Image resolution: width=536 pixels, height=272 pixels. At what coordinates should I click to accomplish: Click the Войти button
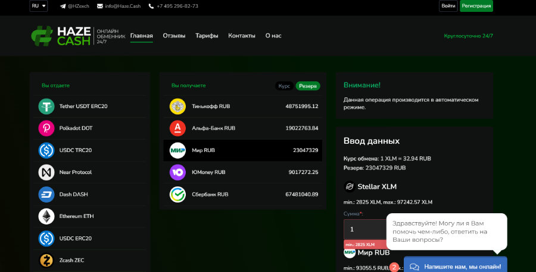(x=448, y=6)
